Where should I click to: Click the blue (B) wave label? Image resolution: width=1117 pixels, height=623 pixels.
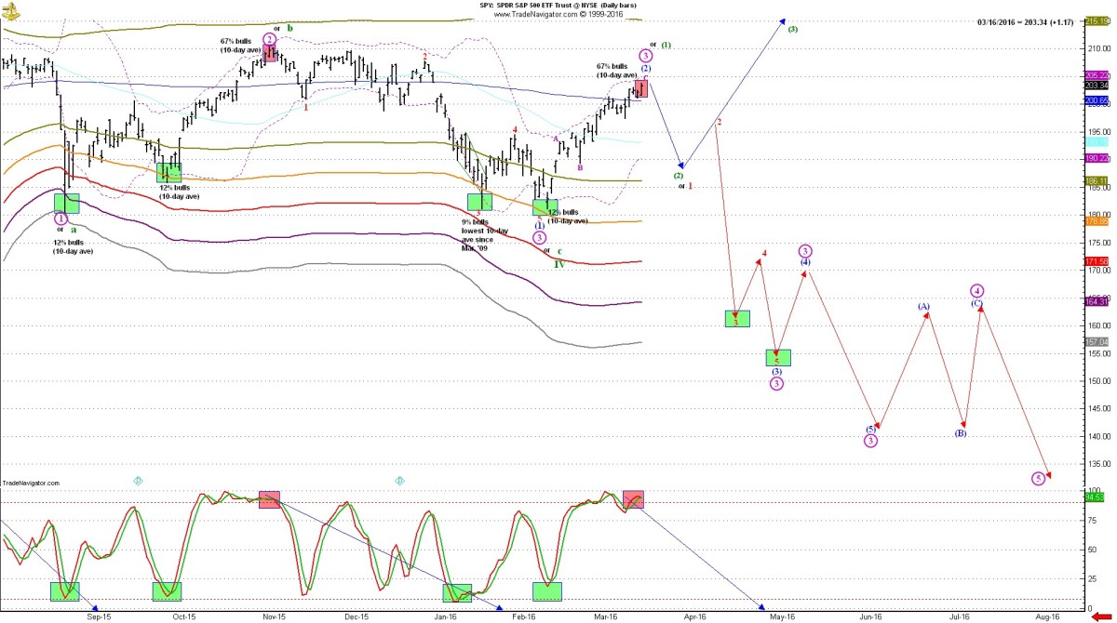[961, 433]
